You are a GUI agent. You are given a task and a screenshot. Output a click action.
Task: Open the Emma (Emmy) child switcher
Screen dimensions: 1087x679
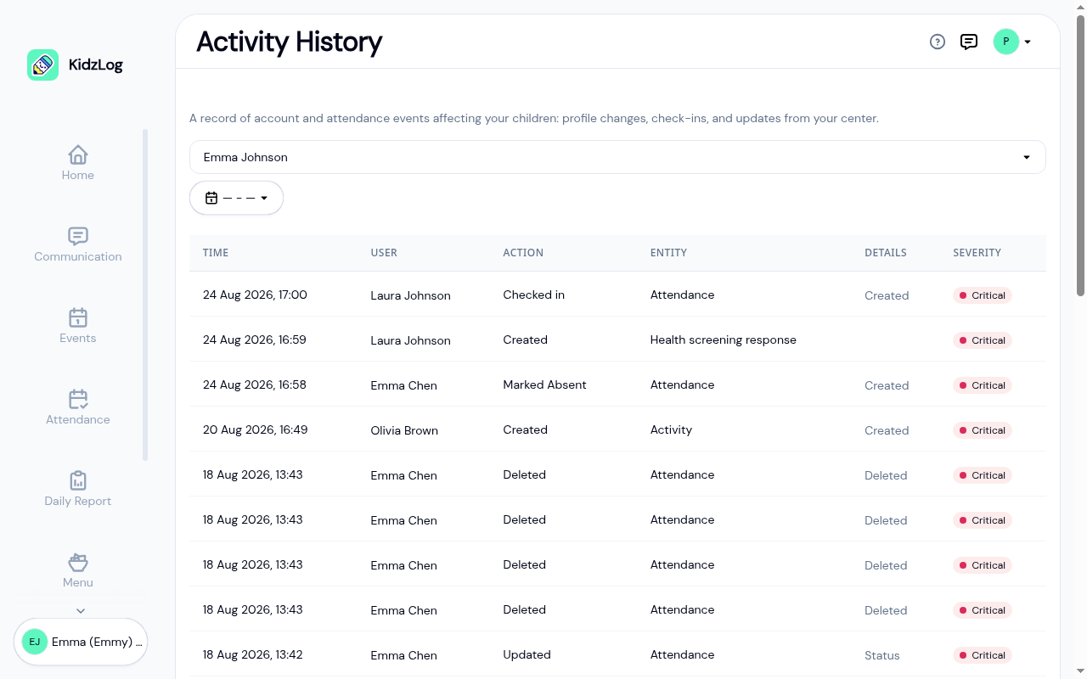click(81, 642)
